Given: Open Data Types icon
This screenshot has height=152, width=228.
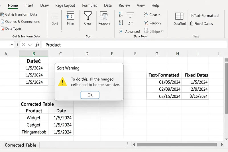Looking at the screenshot, I should [x=3, y=29].
